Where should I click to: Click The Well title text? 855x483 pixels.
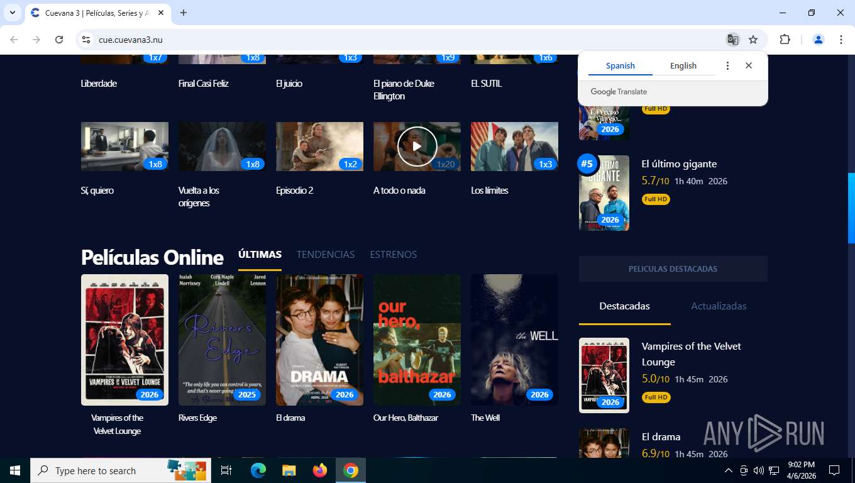pyautogui.click(x=485, y=418)
